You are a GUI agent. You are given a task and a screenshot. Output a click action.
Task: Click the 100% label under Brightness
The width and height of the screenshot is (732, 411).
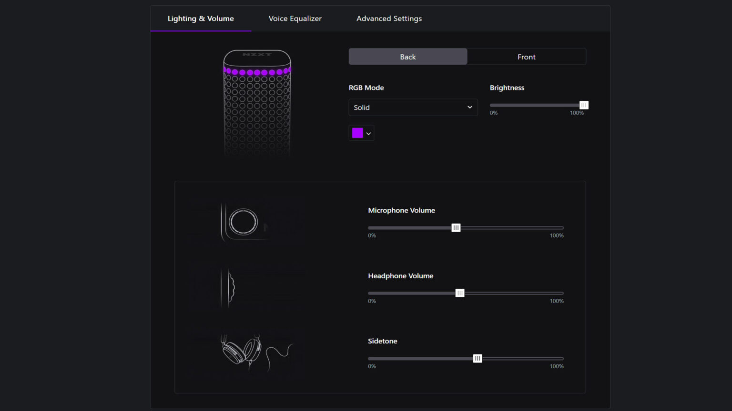[577, 113]
